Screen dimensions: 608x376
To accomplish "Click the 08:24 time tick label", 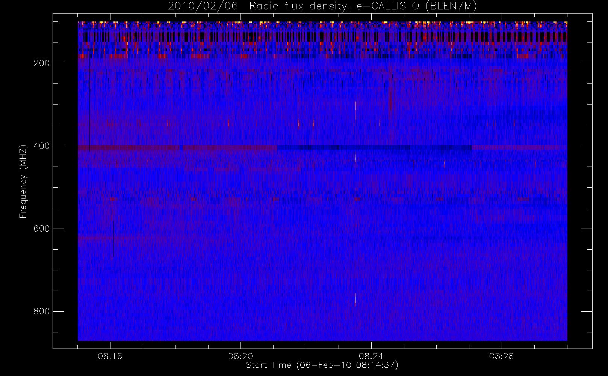I will (371, 356).
